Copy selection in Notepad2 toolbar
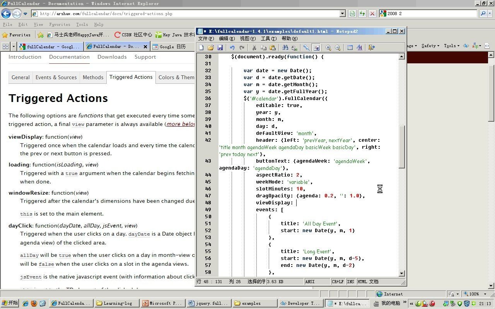 [263, 48]
